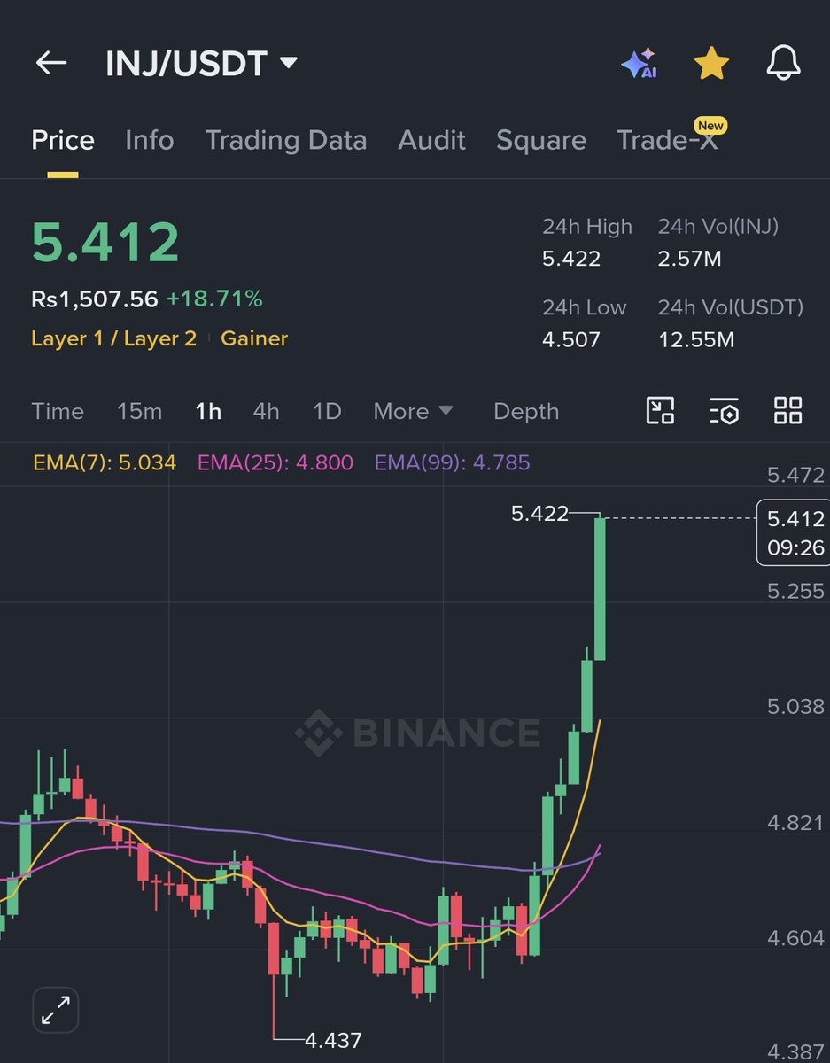Tap the 5.038 price axis label
The height and width of the screenshot is (1063, 830).
(795, 706)
